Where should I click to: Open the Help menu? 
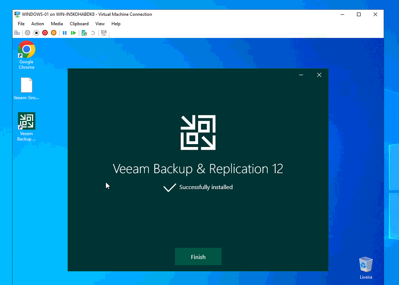(116, 24)
